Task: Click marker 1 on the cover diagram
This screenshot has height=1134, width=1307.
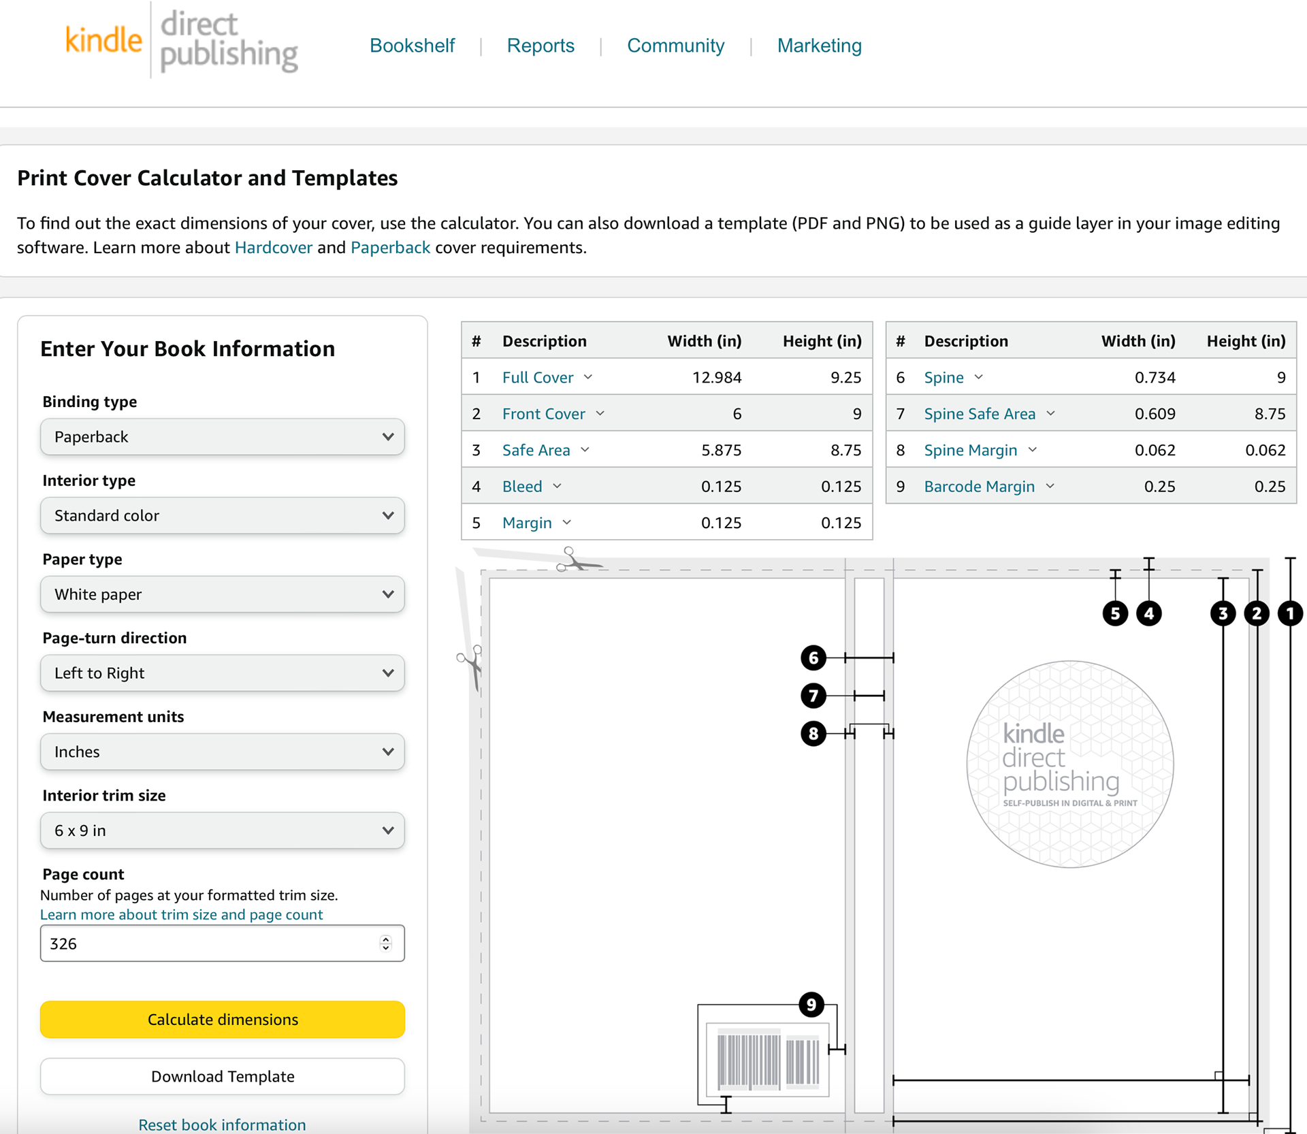Action: click(x=1290, y=613)
